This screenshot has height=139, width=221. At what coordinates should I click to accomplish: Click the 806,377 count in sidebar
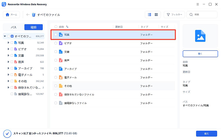point(40,36)
